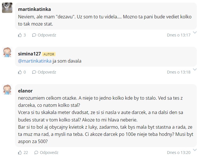Click reply bubble icon under martinkatinka's comment
200x160 pixels.
(34, 35)
